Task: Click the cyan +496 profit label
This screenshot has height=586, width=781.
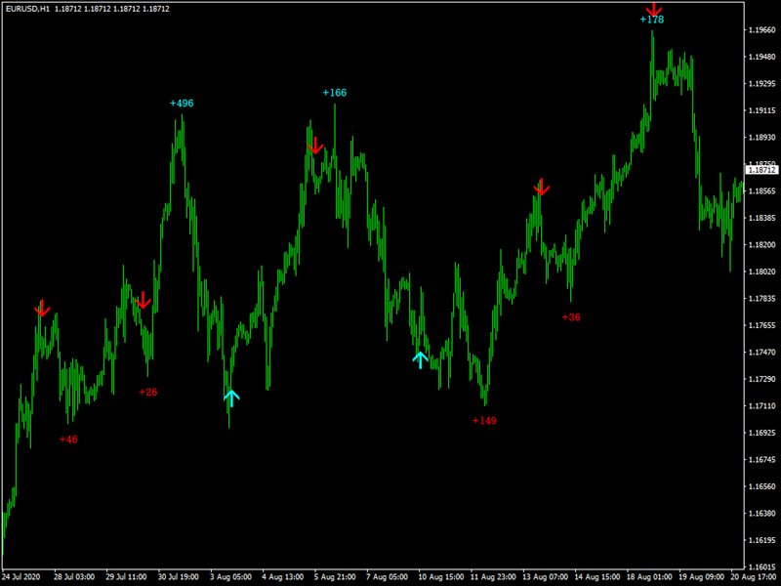Action: click(182, 104)
